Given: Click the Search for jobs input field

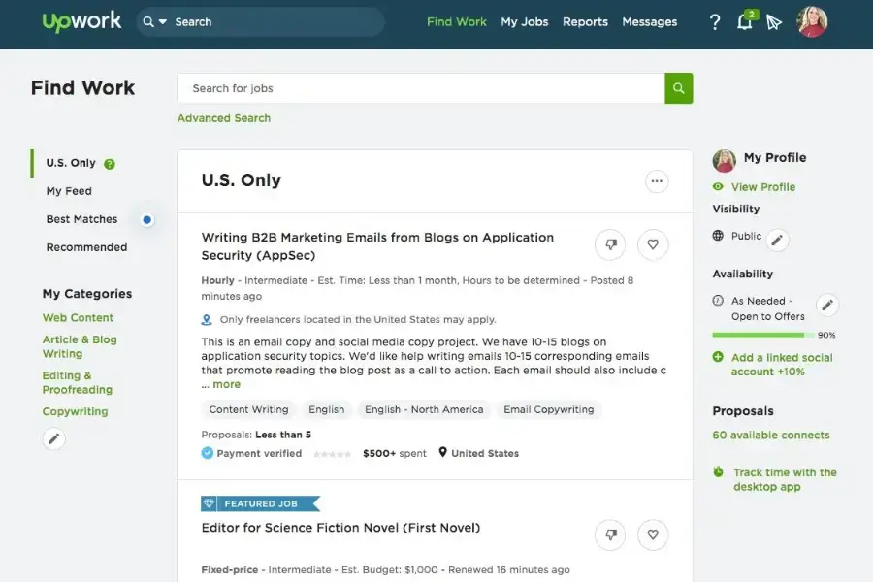Looking at the screenshot, I should (x=421, y=88).
